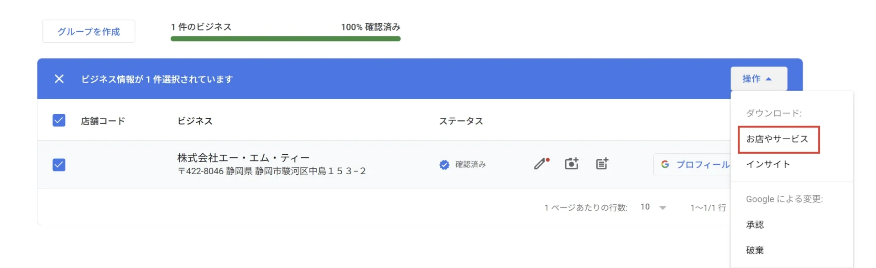
Task: Collapse the 操作 dropdown menu
Action: point(758,79)
